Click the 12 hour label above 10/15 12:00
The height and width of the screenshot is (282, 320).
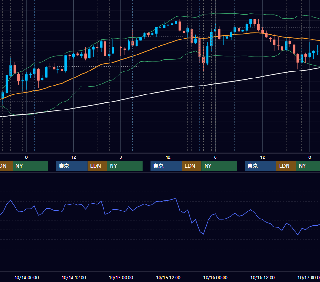[168, 157]
